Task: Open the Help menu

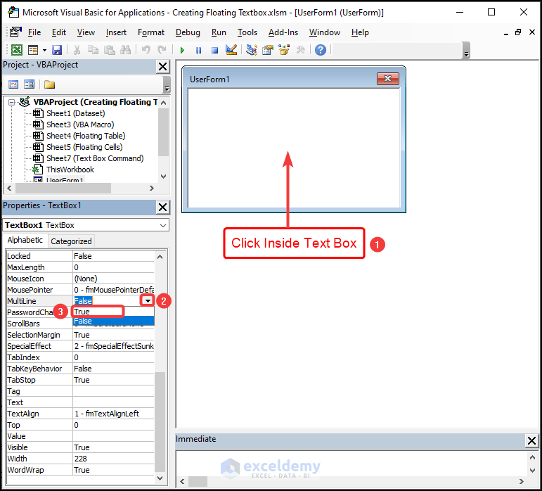Action: (360, 32)
